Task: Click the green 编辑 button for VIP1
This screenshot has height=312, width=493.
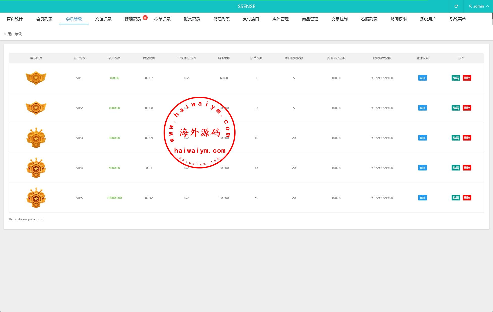Action: point(456,78)
